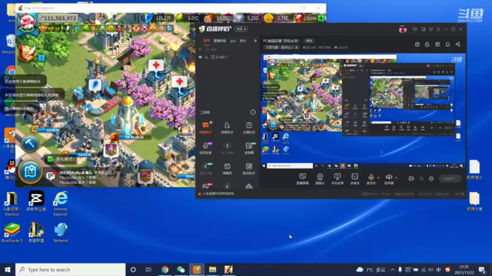Open the video co-stream tool
The image size is (492, 276).
pos(205,148)
